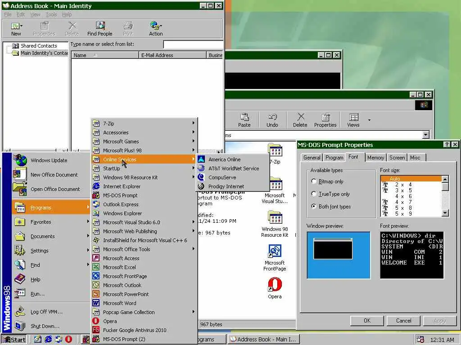Switch to the General tab in Properties
This screenshot has width=461, height=345.
[x=312, y=158]
